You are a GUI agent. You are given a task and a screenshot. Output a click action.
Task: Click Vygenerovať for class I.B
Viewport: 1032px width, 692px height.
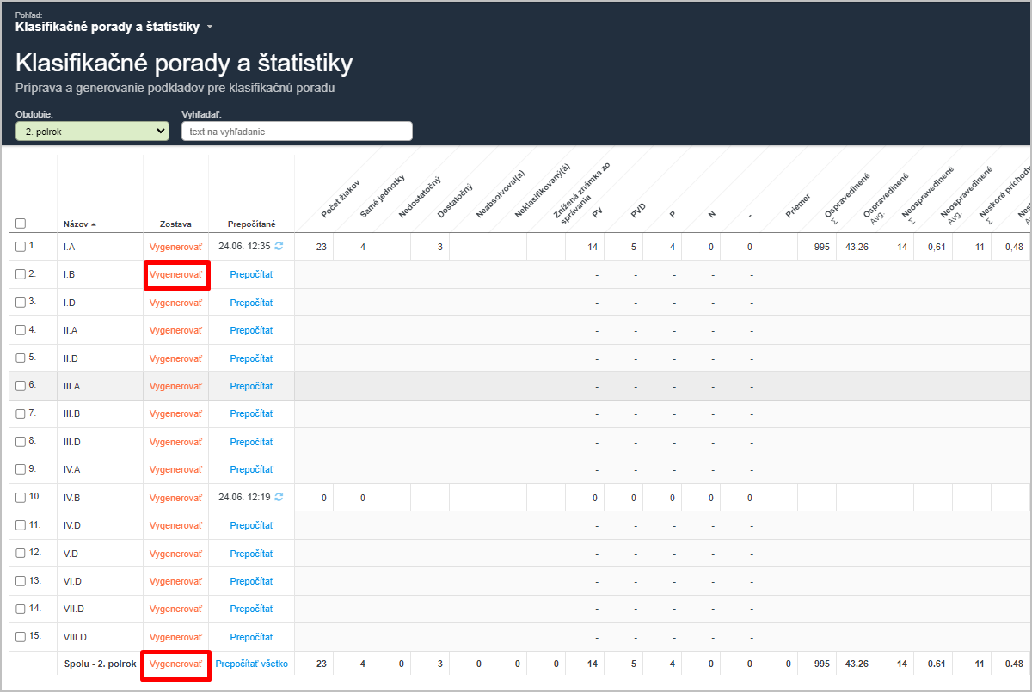(175, 275)
